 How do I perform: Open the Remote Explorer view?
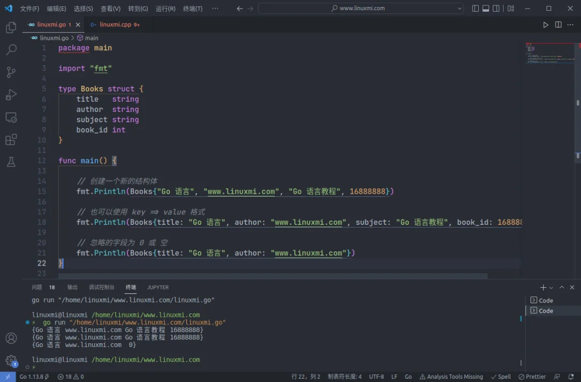tap(11, 117)
